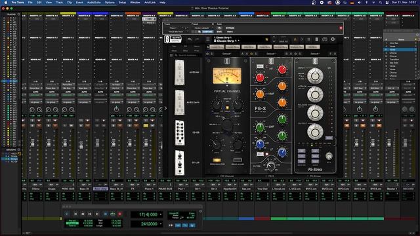The width and height of the screenshot is (420, 236).
Task: Toggle unlit Virtual Channel button
Action: tap(238, 160)
